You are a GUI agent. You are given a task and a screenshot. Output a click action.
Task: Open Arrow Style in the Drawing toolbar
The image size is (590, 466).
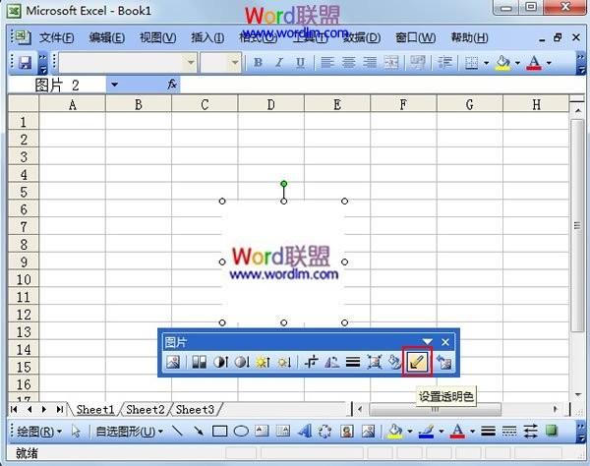[530, 431]
